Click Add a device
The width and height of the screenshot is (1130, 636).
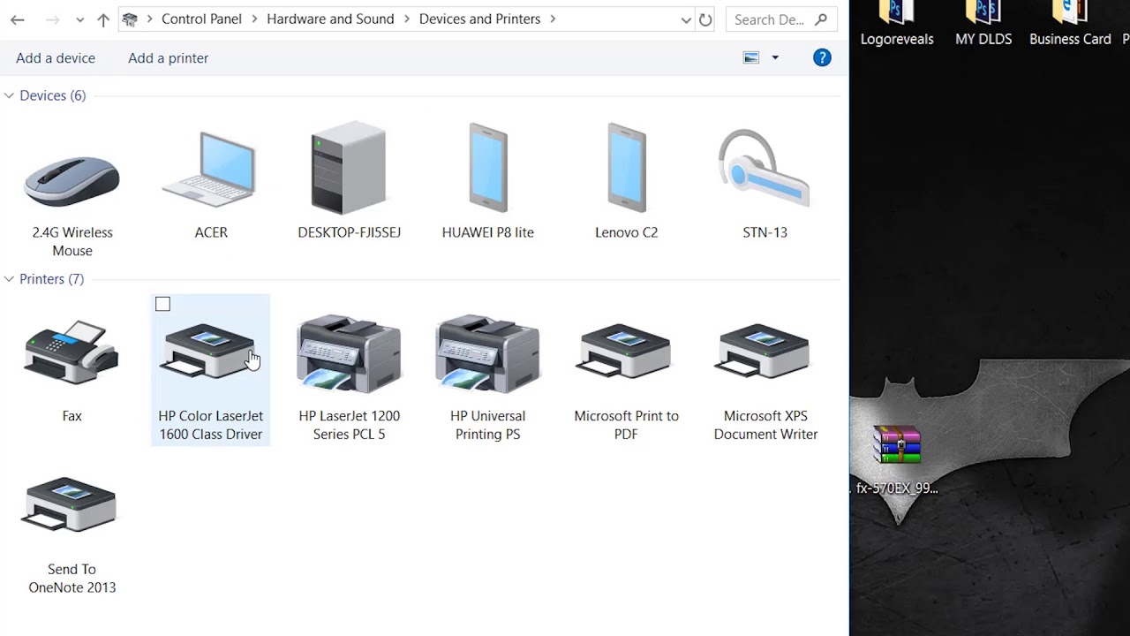click(56, 57)
